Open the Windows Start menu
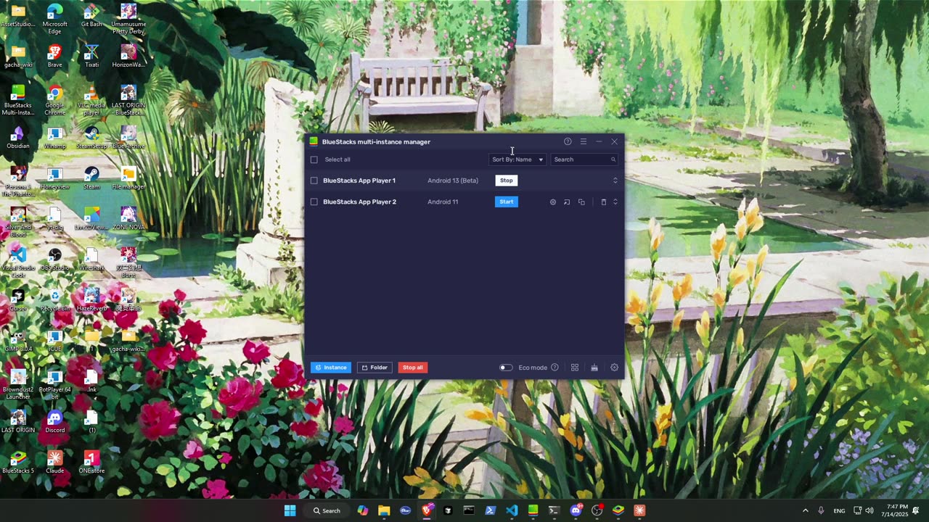 [x=290, y=510]
